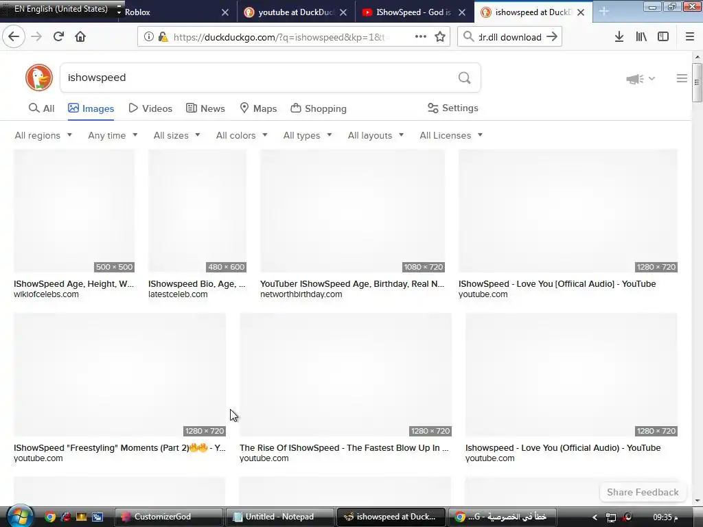Image resolution: width=703 pixels, height=527 pixels.
Task: Reload the current page
Action: coord(58,37)
